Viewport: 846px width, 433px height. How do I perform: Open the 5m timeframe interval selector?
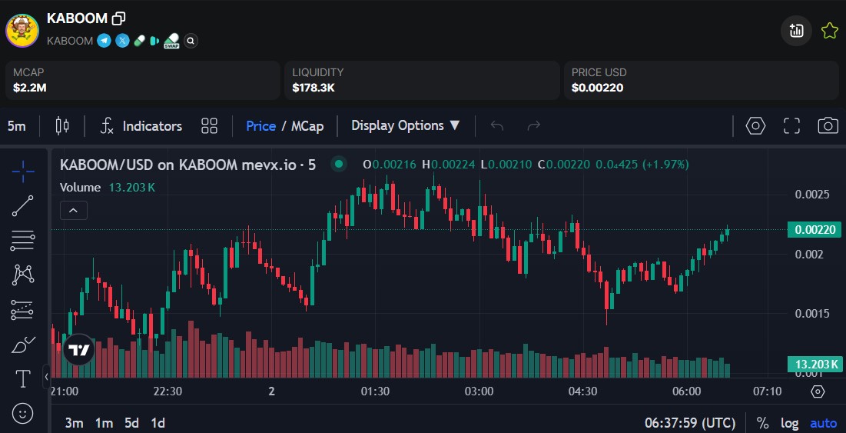17,126
